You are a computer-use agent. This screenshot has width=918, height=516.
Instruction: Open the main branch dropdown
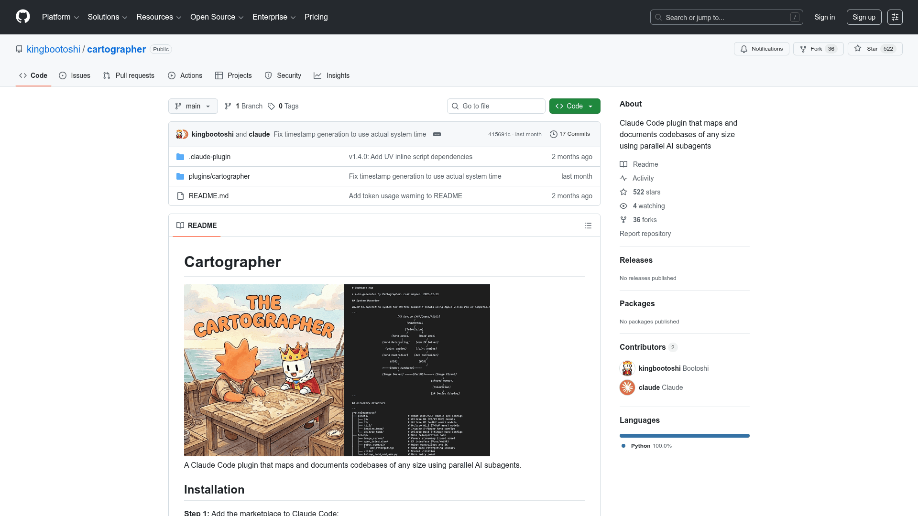[193, 106]
